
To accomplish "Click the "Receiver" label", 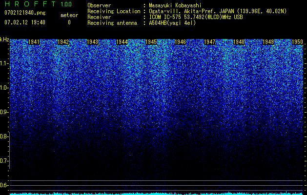I will click(99, 17).
